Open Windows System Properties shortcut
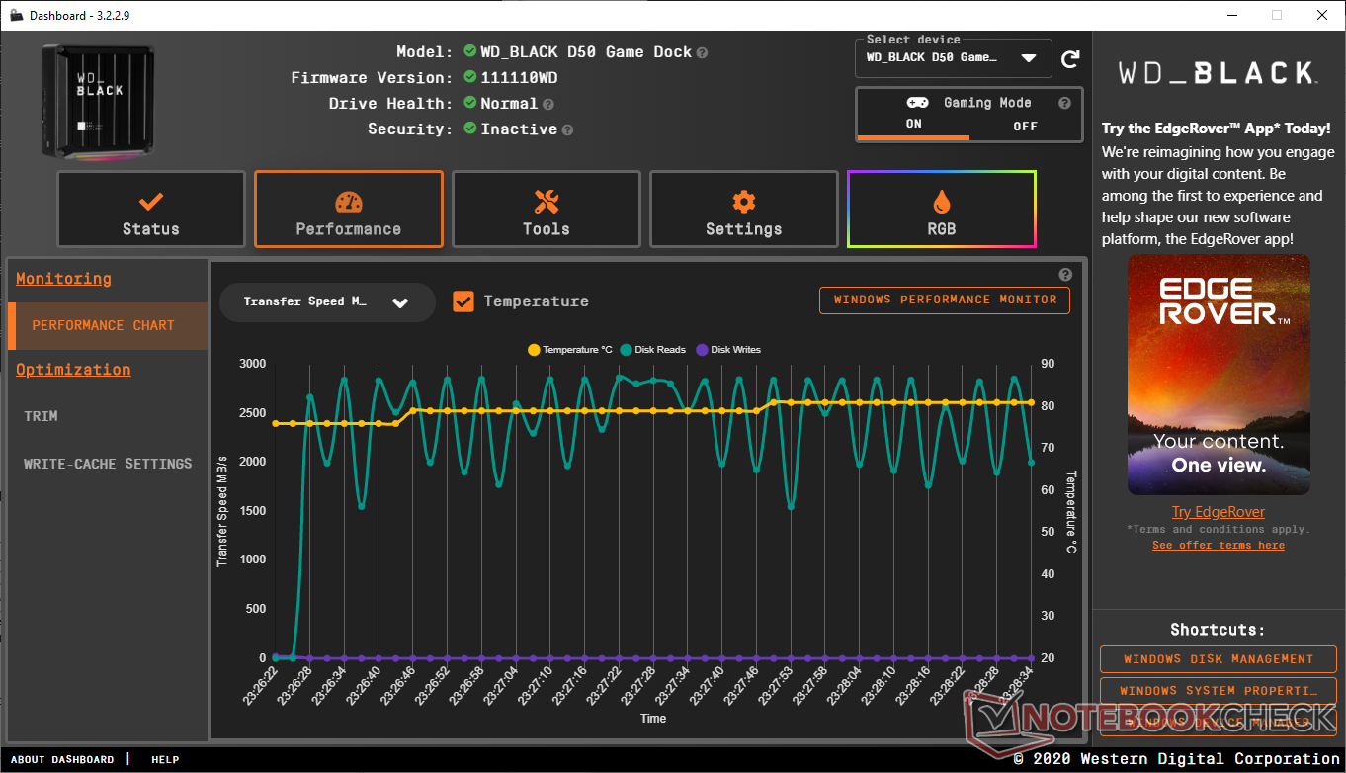 (1219, 691)
